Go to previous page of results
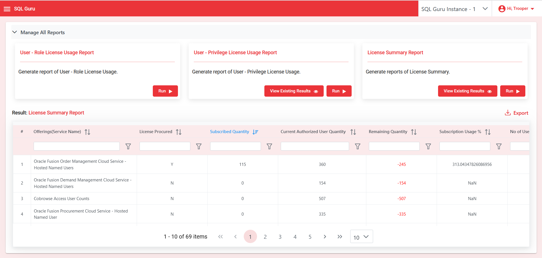The image size is (542, 258). pyautogui.click(x=236, y=237)
